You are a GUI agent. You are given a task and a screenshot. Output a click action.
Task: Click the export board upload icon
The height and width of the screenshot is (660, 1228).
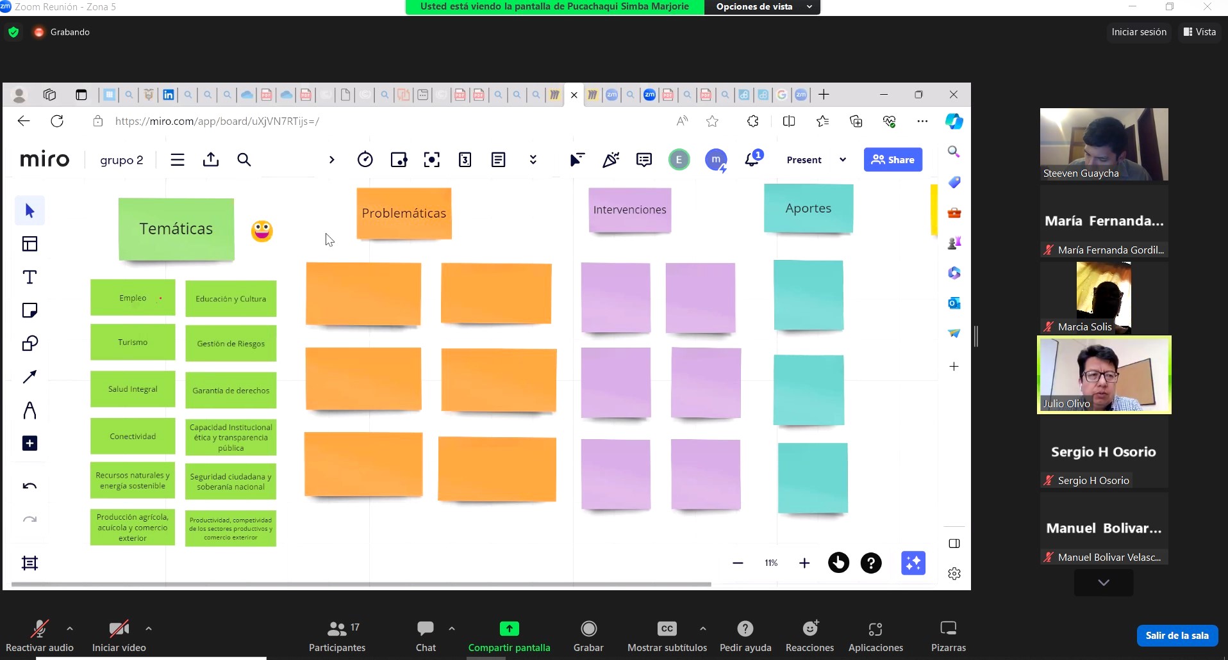[211, 160]
